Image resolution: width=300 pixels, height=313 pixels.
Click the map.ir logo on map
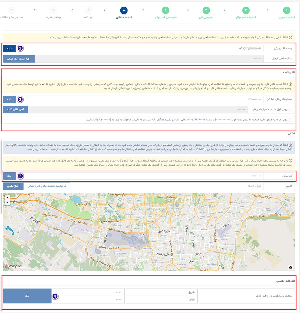12,266
